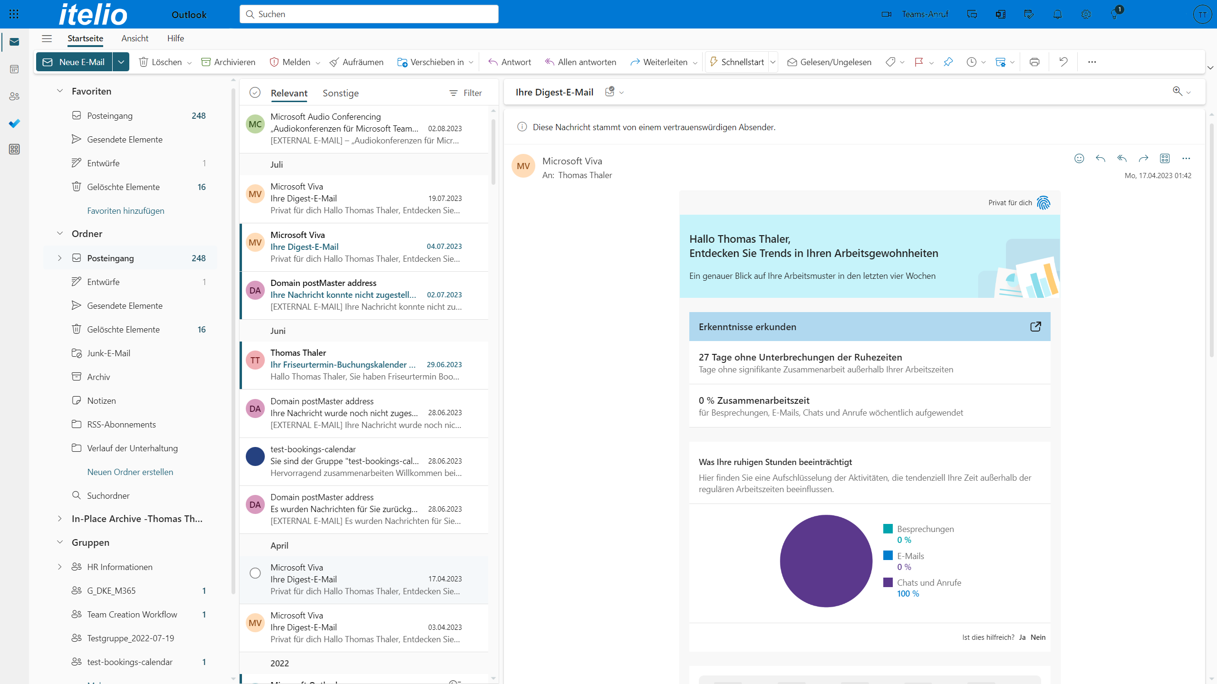Open Weiterleiten dropdown arrow

(695, 63)
